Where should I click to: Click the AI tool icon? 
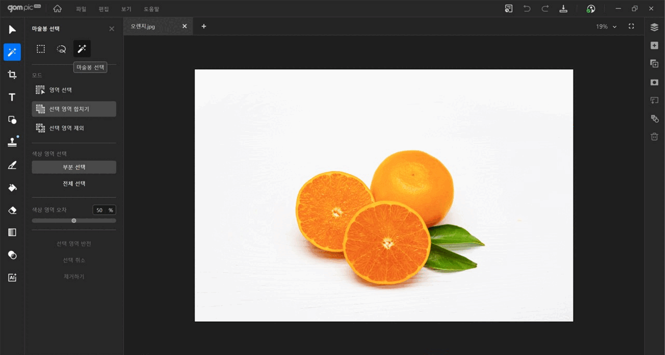tap(12, 278)
